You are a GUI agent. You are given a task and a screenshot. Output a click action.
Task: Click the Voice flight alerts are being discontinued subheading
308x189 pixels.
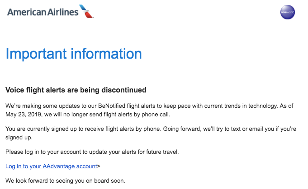click(x=76, y=90)
